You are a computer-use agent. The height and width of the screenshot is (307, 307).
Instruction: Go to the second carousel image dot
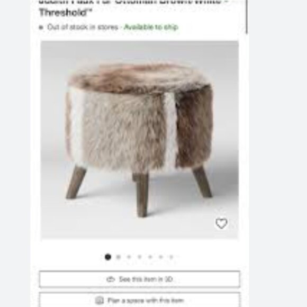pos(118,257)
